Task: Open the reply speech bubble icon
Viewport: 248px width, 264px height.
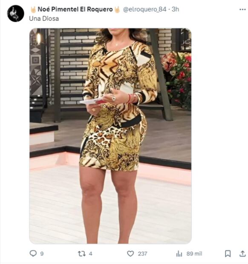Action: 33,253
